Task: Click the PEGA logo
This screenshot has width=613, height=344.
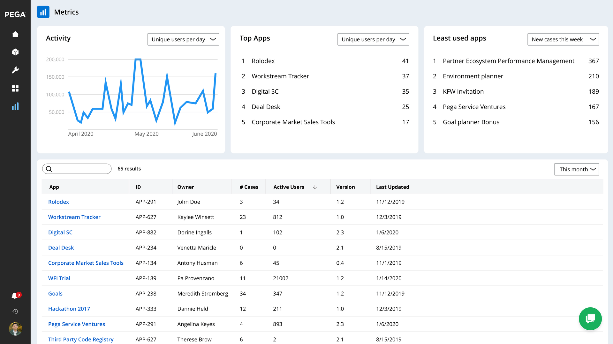Action: tap(14, 14)
